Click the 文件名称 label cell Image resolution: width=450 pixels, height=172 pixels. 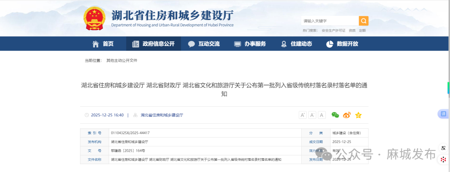95,160
